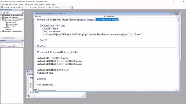This screenshot has height=104, width=186.
Task: Expand the VBAProject (FUNCRES.XLAM) node
Action: pyautogui.click(x=1, y=31)
